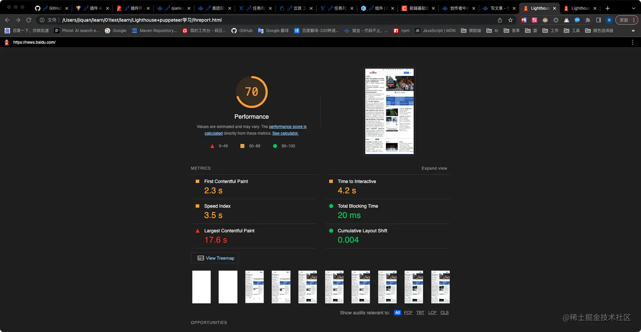
Task: Filter audits by CLS
Action: (444, 313)
